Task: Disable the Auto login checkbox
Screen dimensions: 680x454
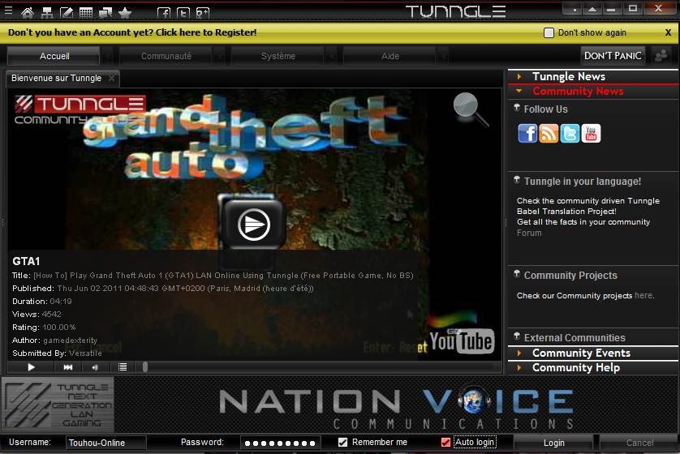Action: (x=445, y=442)
